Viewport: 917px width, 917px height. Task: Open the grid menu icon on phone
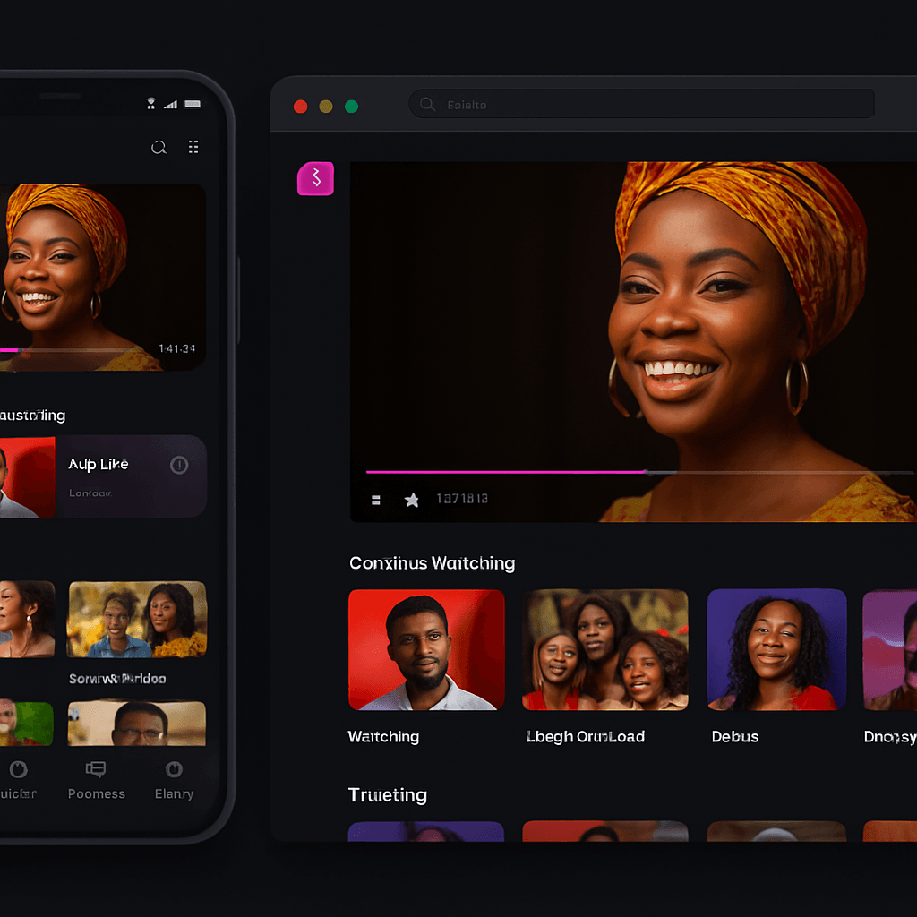193,147
